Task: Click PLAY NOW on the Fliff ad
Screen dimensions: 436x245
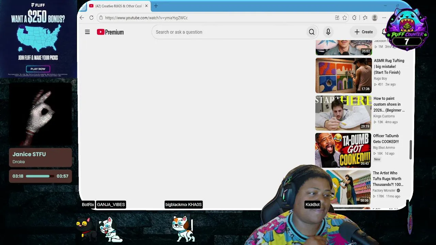Action: (x=38, y=69)
